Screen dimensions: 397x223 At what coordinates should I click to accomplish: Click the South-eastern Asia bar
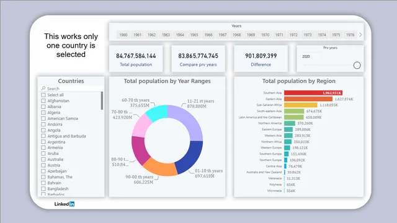[294, 111]
